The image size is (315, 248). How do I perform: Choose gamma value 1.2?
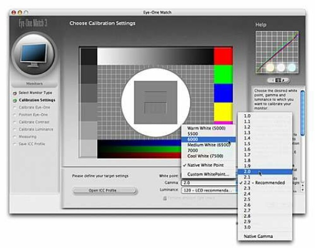(x=265, y=127)
